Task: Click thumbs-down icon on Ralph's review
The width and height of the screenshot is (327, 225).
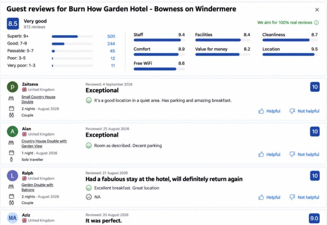Action: pos(292,197)
